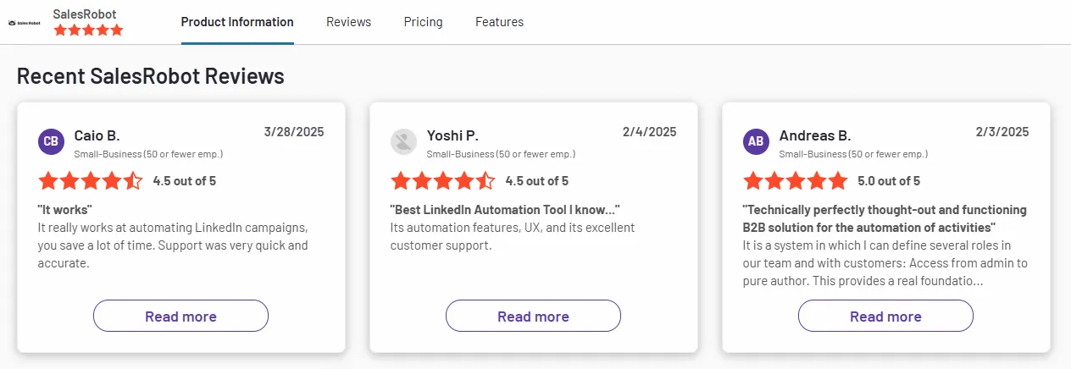Switch to the Product Information tab
The image size is (1071, 369).
pyautogui.click(x=237, y=22)
